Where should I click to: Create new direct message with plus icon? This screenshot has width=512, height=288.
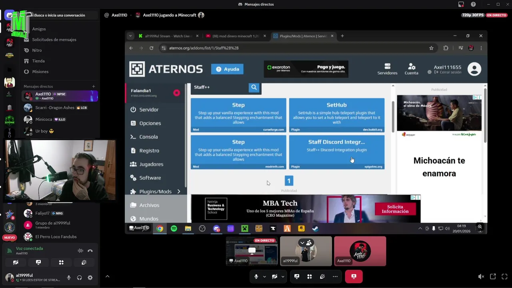point(93,86)
